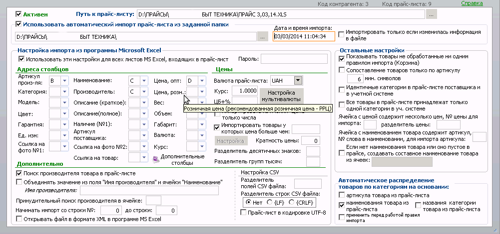Open Наличие (№1) column dropdown
Viewport: 500px width, 234px height.
144,124
